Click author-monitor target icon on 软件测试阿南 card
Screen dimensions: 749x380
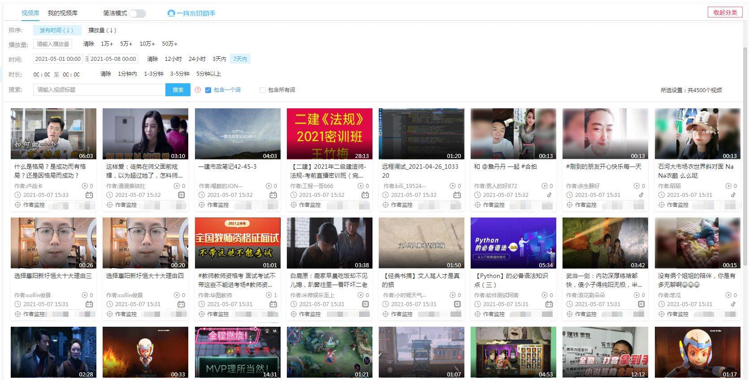[478, 314]
